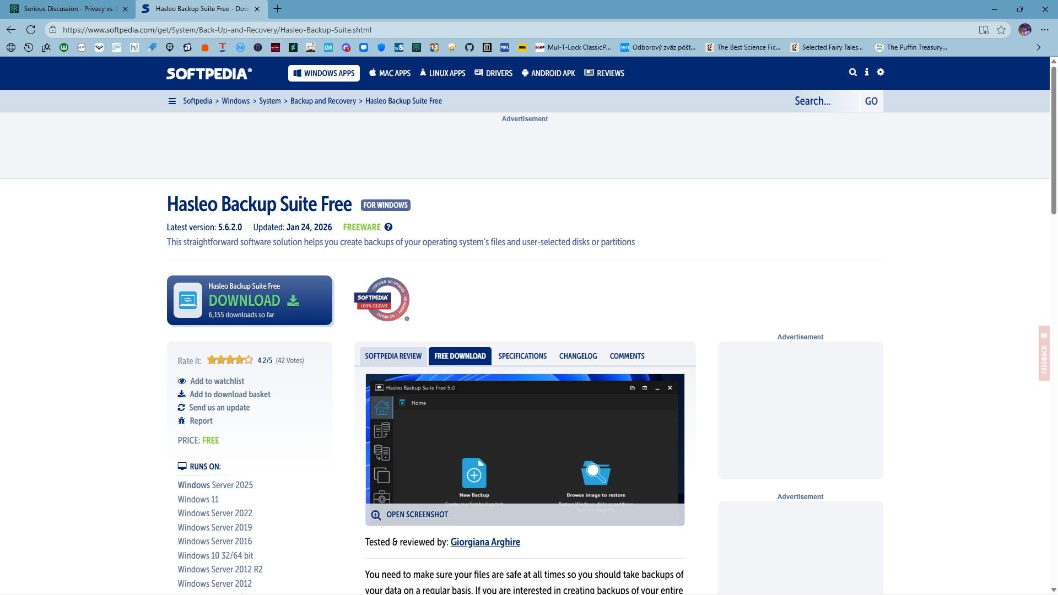The width and height of the screenshot is (1058, 595).
Task: Open the Softpedia settings gear
Action: coord(881,72)
